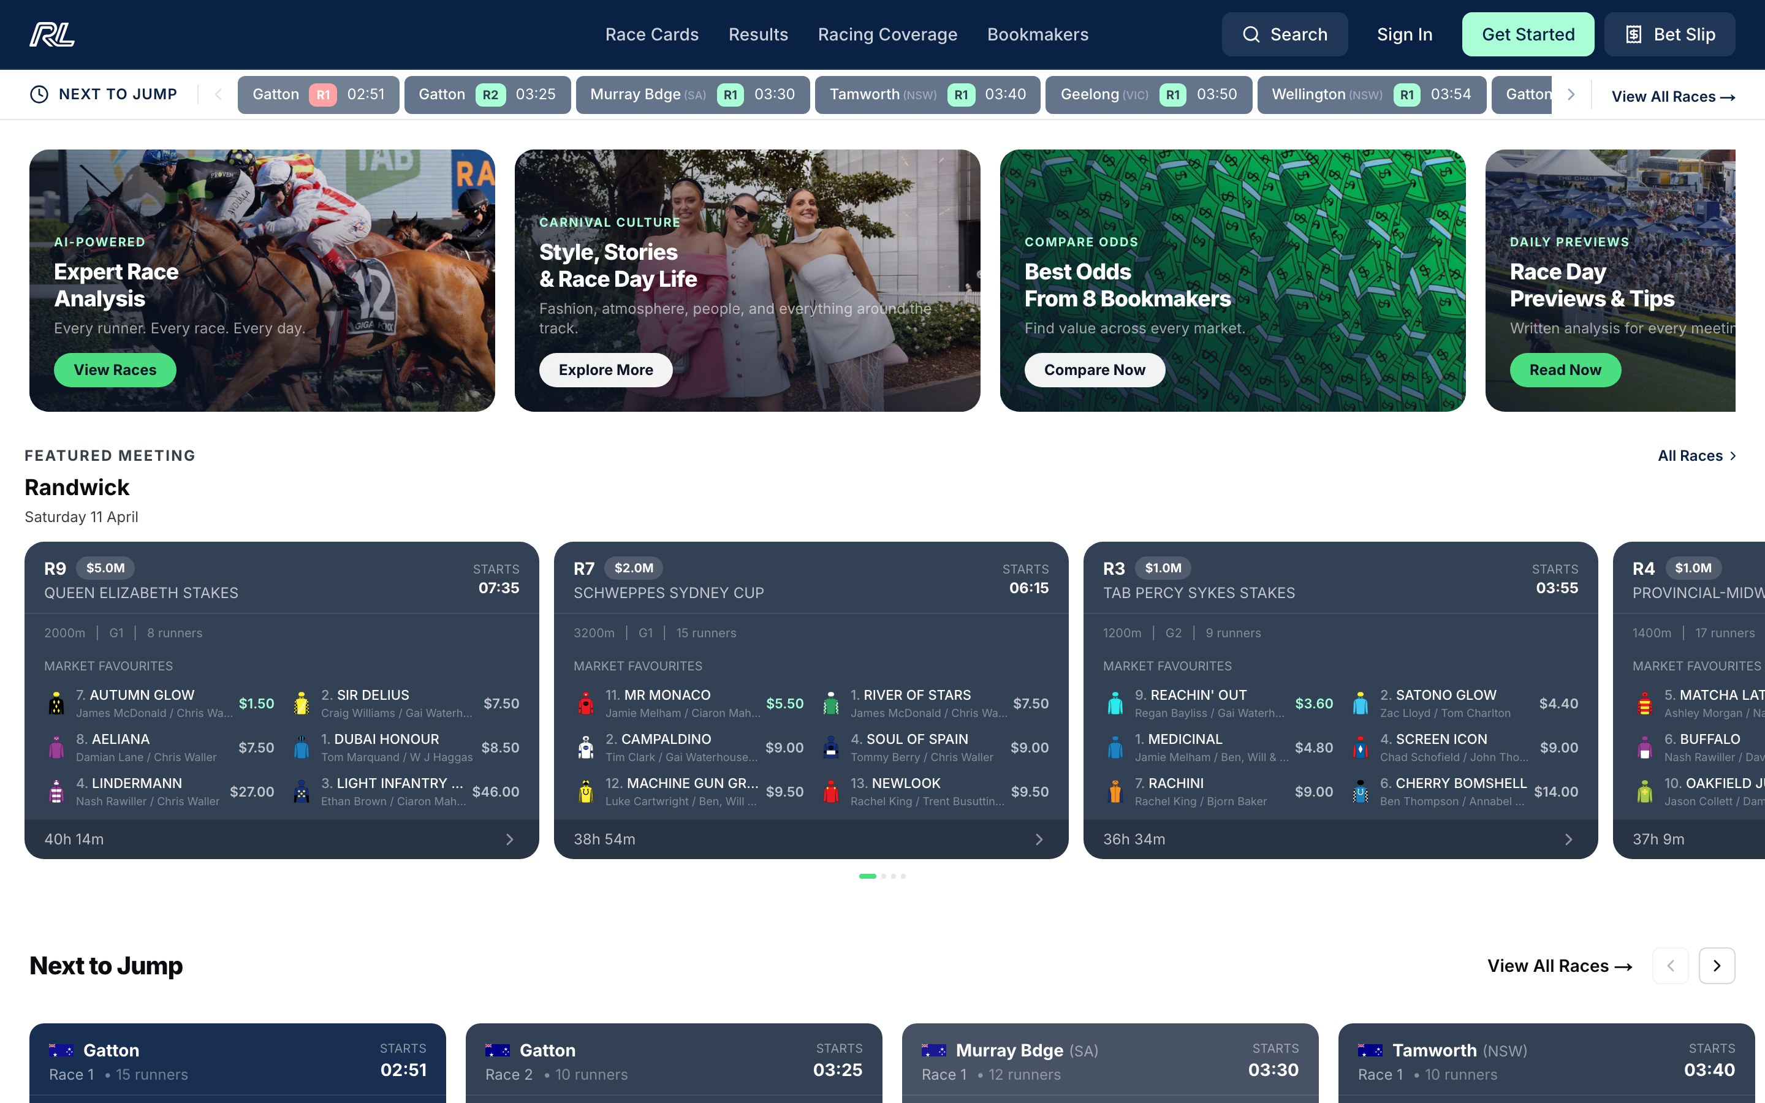Image resolution: width=1765 pixels, height=1103 pixels.
Task: Open search using the magnifier icon
Action: 1251,34
